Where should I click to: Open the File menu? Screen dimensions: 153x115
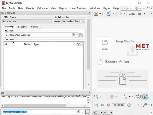point(4,8)
